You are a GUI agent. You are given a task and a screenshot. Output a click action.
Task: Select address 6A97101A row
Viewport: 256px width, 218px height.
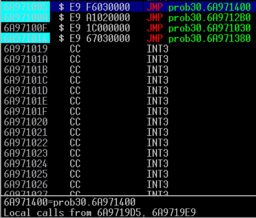(25, 59)
